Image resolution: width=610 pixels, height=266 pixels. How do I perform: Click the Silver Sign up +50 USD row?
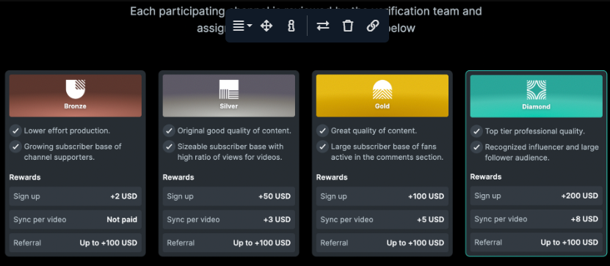(229, 196)
